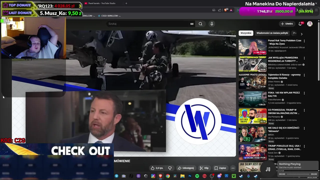Viewport: 320px width, 180px height.
Task: Like the video with thumbs-up 2,6 tys.
Action: pyautogui.click(x=157, y=168)
